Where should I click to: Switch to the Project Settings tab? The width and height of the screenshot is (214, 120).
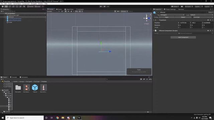tap(170, 9)
